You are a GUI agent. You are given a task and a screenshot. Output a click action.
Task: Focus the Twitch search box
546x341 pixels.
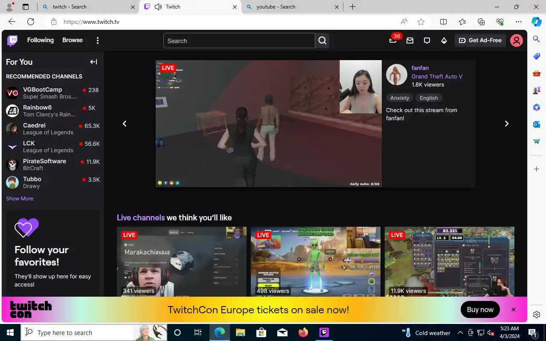239,41
